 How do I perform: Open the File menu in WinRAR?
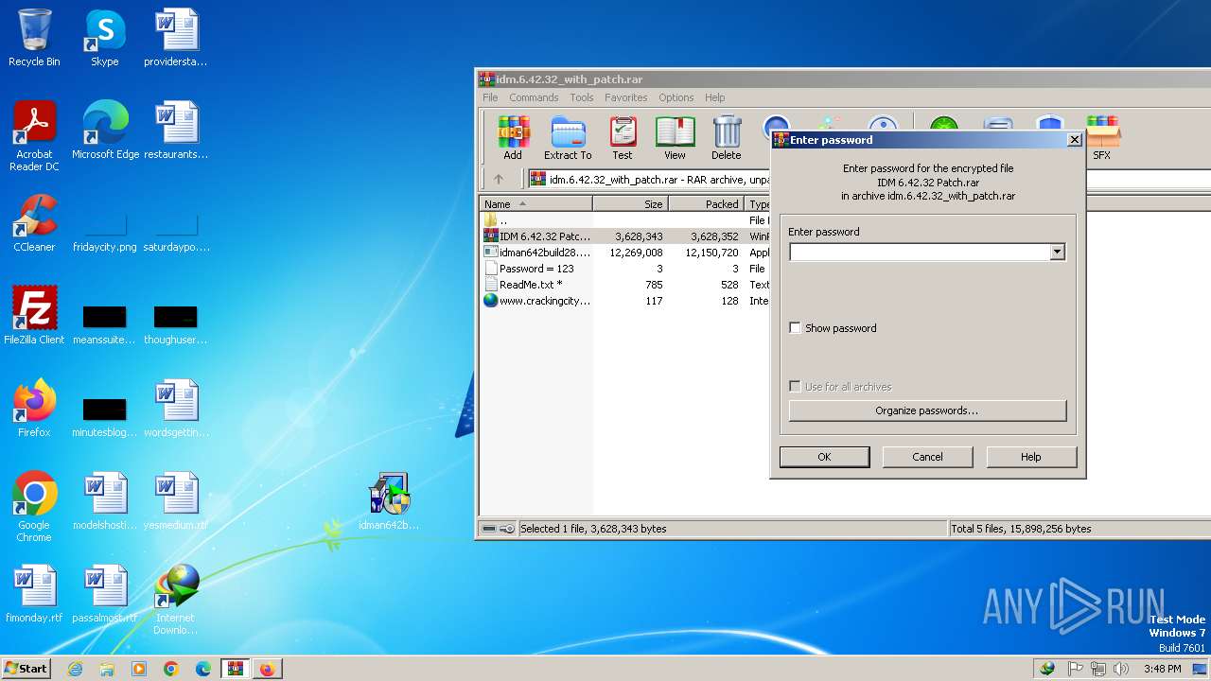click(490, 97)
